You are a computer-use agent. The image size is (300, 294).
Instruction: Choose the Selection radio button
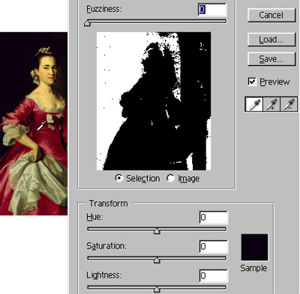click(x=119, y=178)
